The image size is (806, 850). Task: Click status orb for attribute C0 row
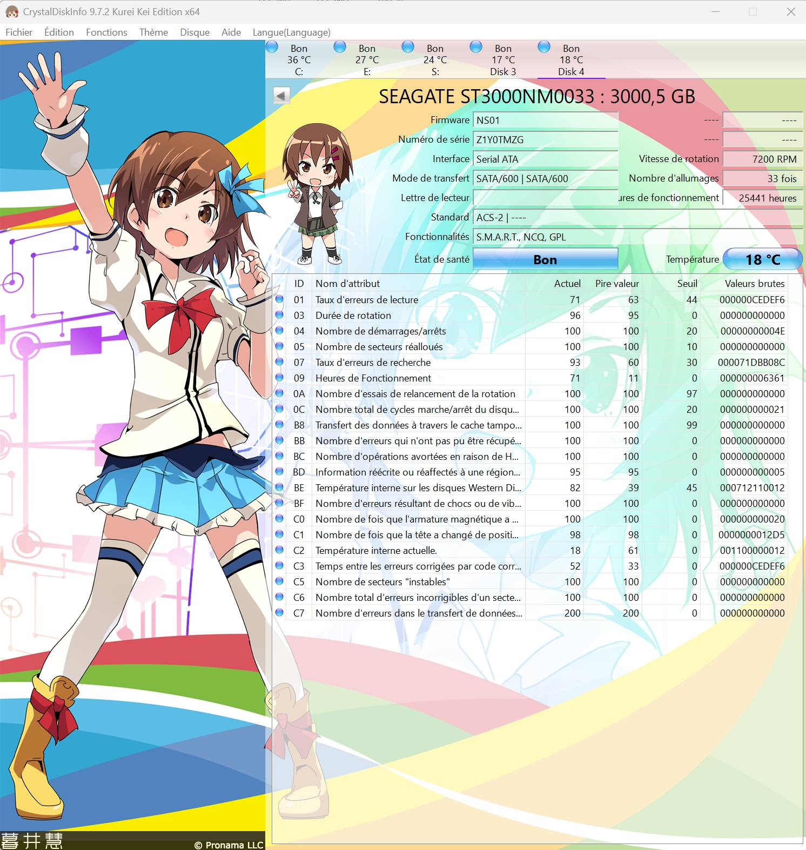279,518
